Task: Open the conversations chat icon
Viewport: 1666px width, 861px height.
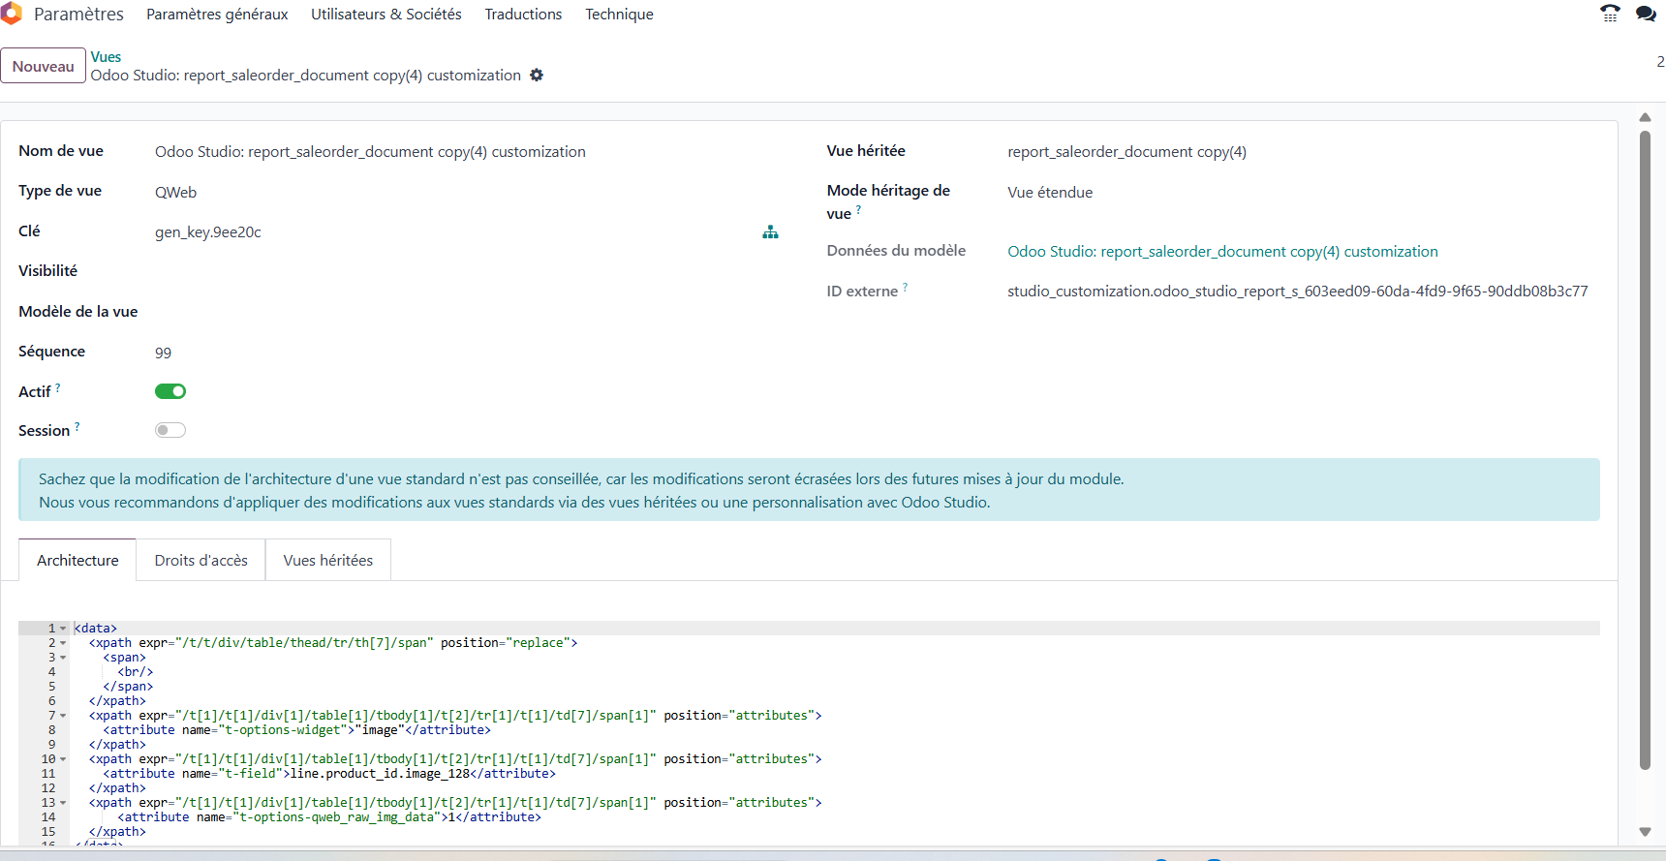Action: point(1646,14)
